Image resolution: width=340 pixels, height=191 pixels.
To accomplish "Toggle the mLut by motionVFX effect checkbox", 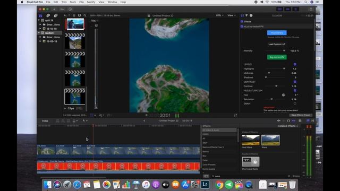I will (x=242, y=27).
